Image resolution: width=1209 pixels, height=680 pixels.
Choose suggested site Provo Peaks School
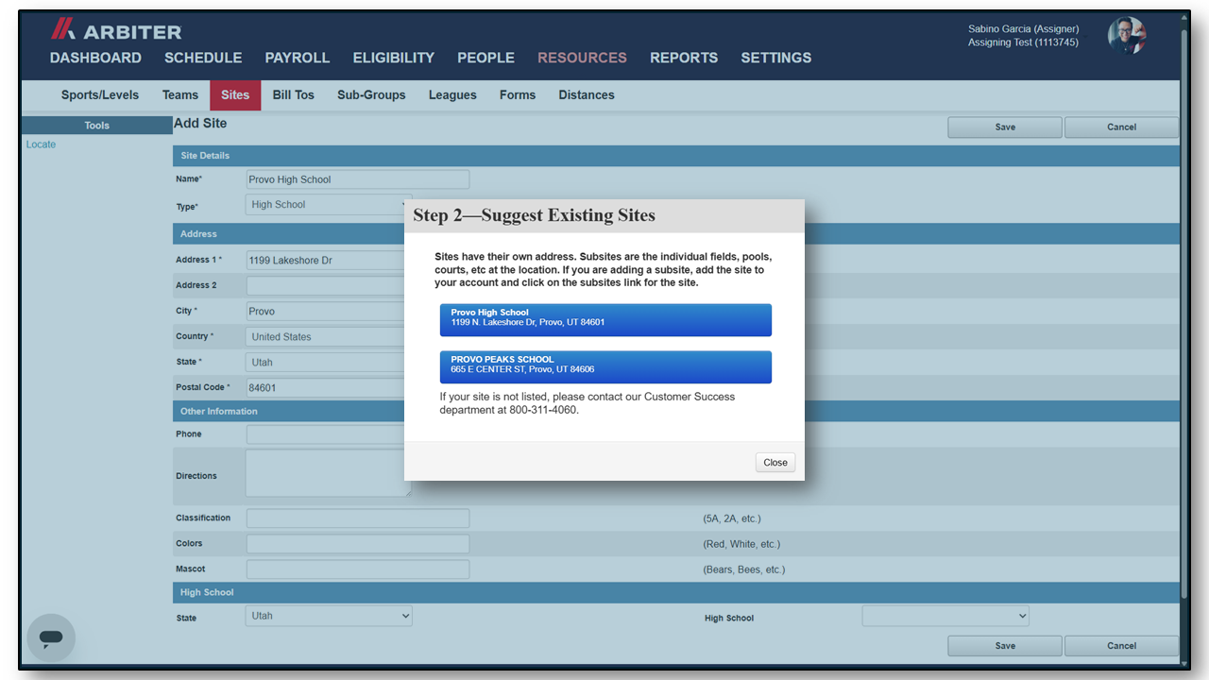[x=605, y=367]
